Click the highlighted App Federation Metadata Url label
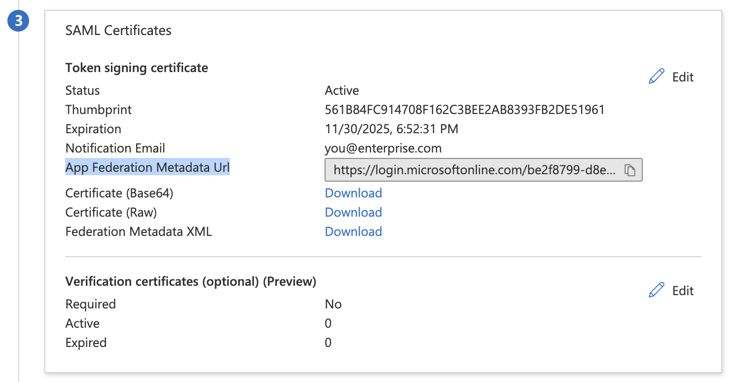734x382 pixels. click(x=147, y=167)
